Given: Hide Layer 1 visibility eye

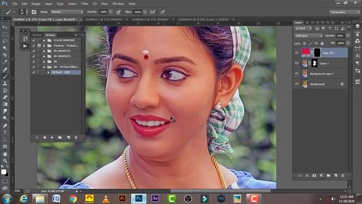Looking at the screenshot, I should click(296, 63).
